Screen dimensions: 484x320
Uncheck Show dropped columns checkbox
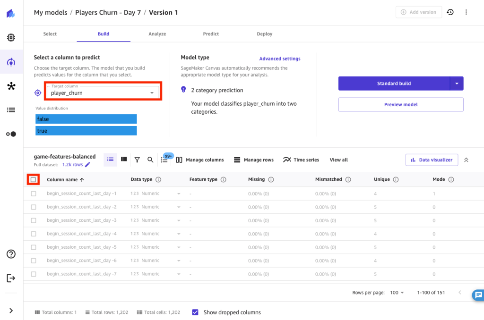[x=195, y=312]
